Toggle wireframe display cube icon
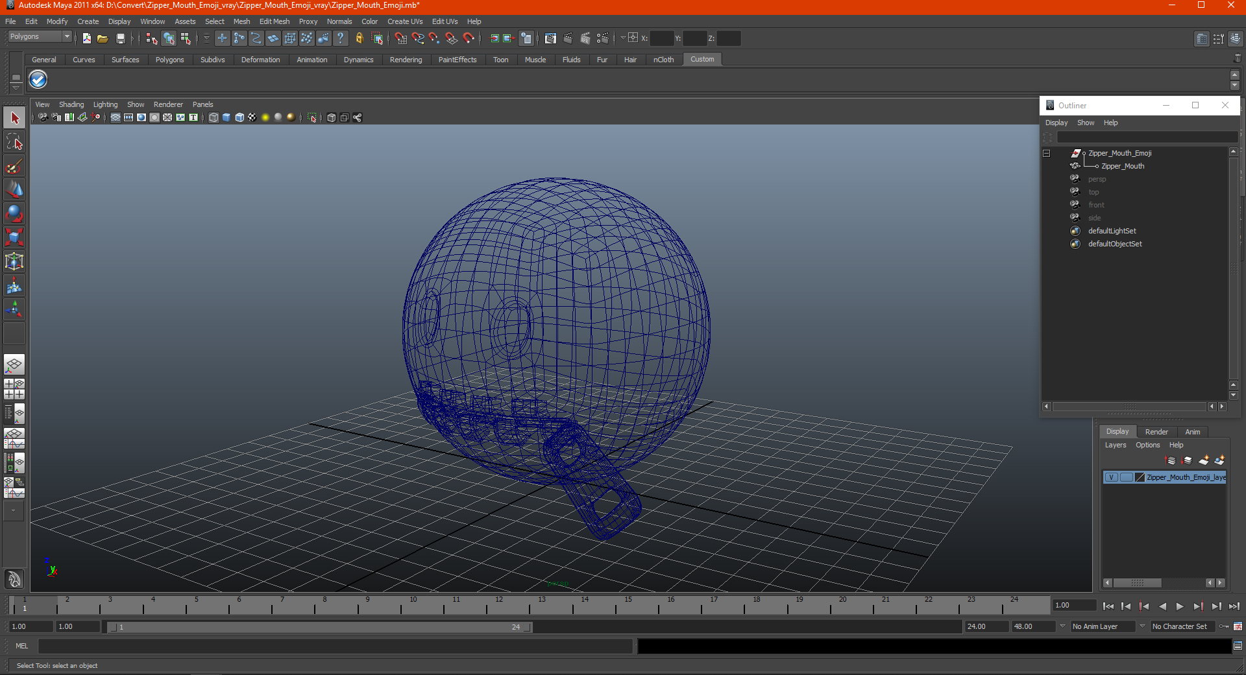This screenshot has height=675, width=1246. (x=214, y=117)
